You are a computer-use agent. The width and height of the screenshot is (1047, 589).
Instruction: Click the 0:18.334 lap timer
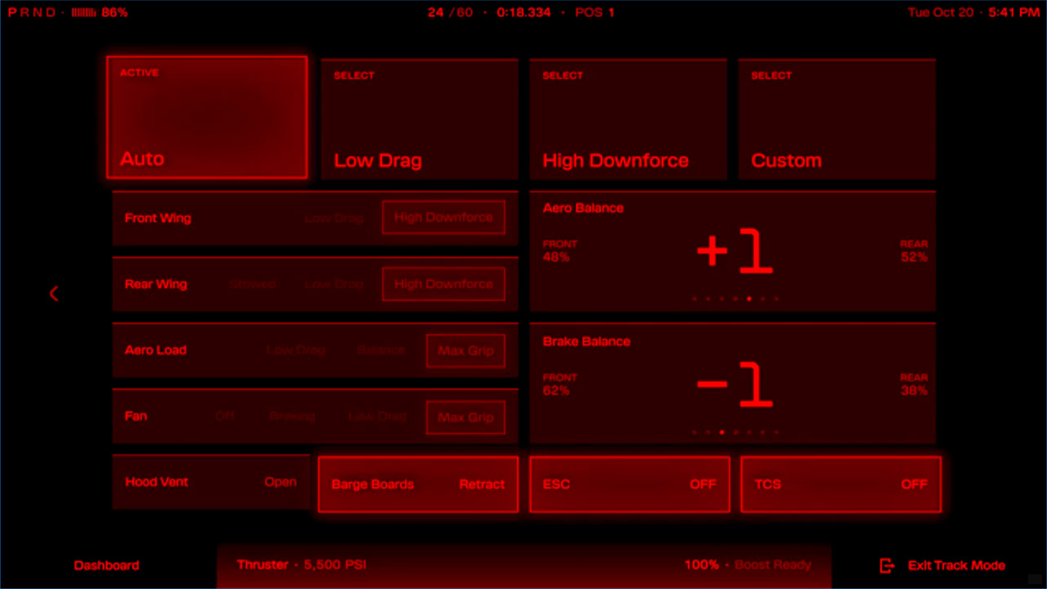523,12
